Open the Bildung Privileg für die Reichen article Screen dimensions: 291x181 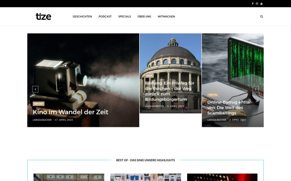point(170,91)
